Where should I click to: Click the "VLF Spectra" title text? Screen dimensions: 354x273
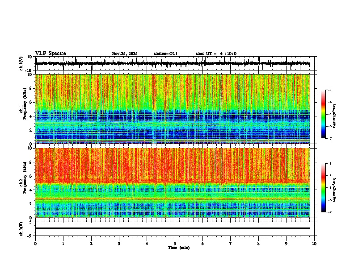tap(51, 54)
